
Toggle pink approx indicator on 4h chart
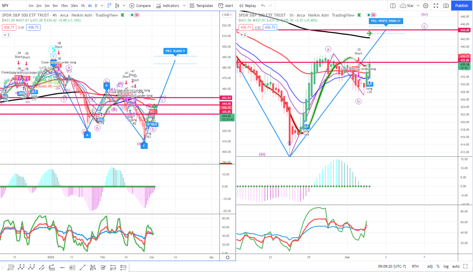pos(137,15)
